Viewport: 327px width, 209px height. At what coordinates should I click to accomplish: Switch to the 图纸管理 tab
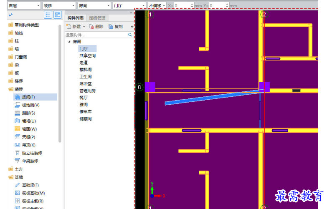pos(97,18)
